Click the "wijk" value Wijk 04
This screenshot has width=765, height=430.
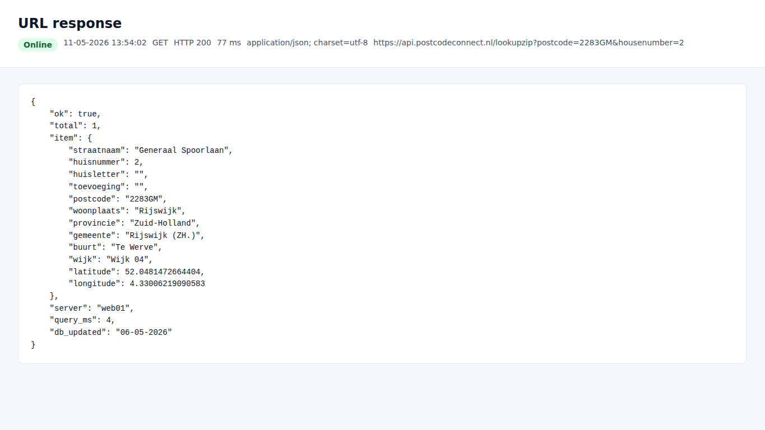click(127, 259)
